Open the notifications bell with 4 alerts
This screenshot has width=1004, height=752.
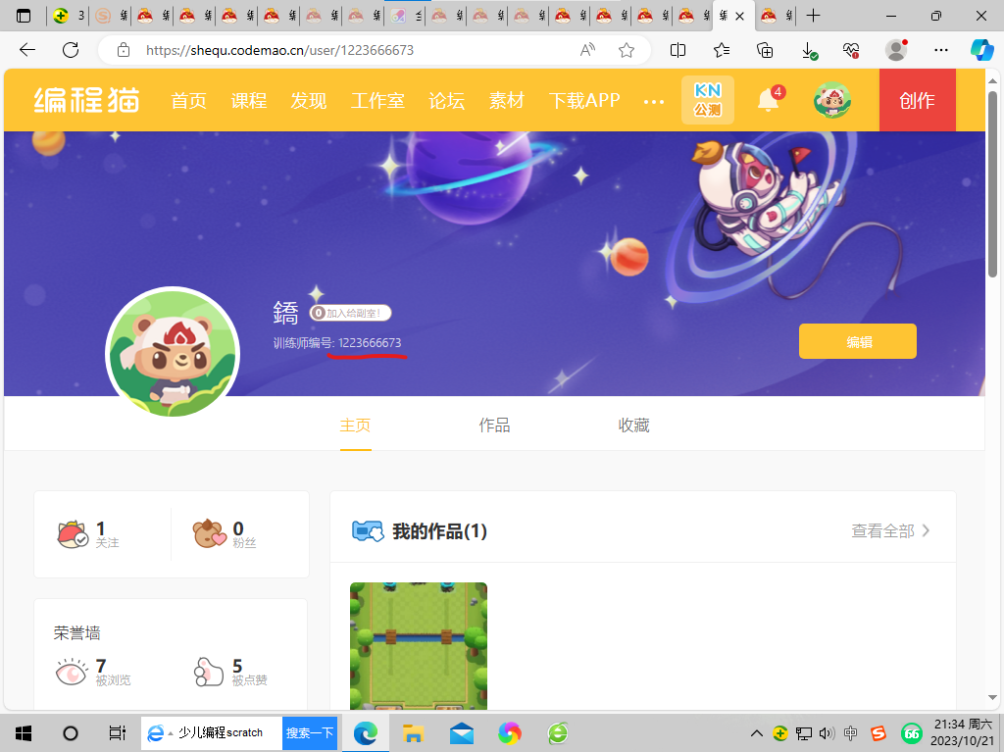769,100
